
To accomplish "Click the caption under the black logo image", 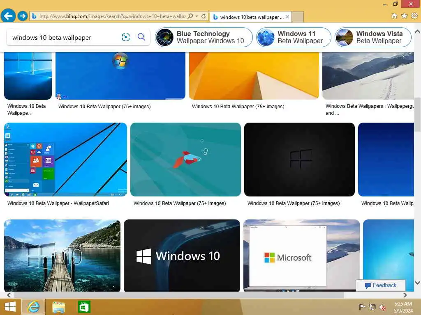I will (x=294, y=203).
